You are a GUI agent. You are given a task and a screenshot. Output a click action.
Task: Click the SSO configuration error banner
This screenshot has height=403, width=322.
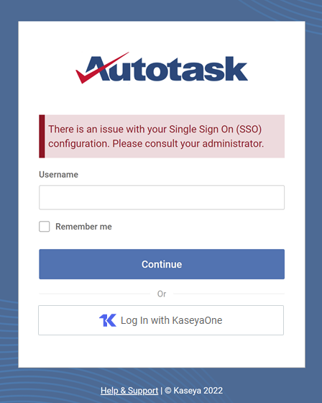coord(162,136)
